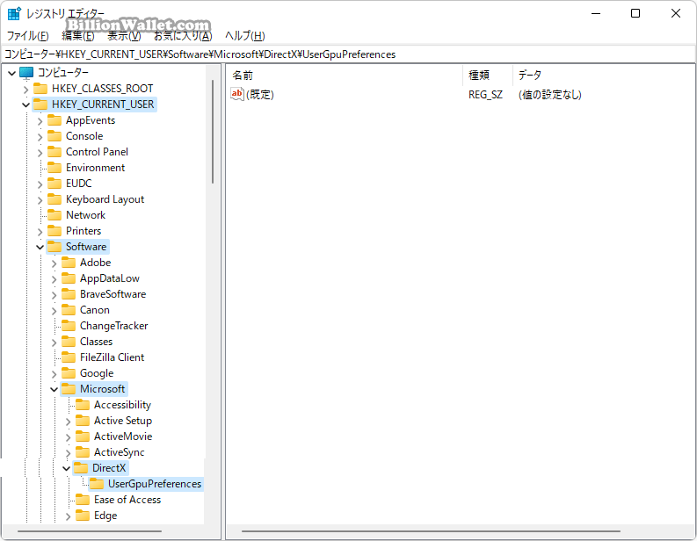Click the Environment folder icon
The height and width of the screenshot is (541, 697).
(54, 168)
